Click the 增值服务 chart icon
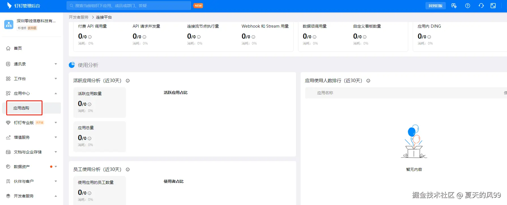This screenshot has height=205, width=507. pyautogui.click(x=8, y=137)
